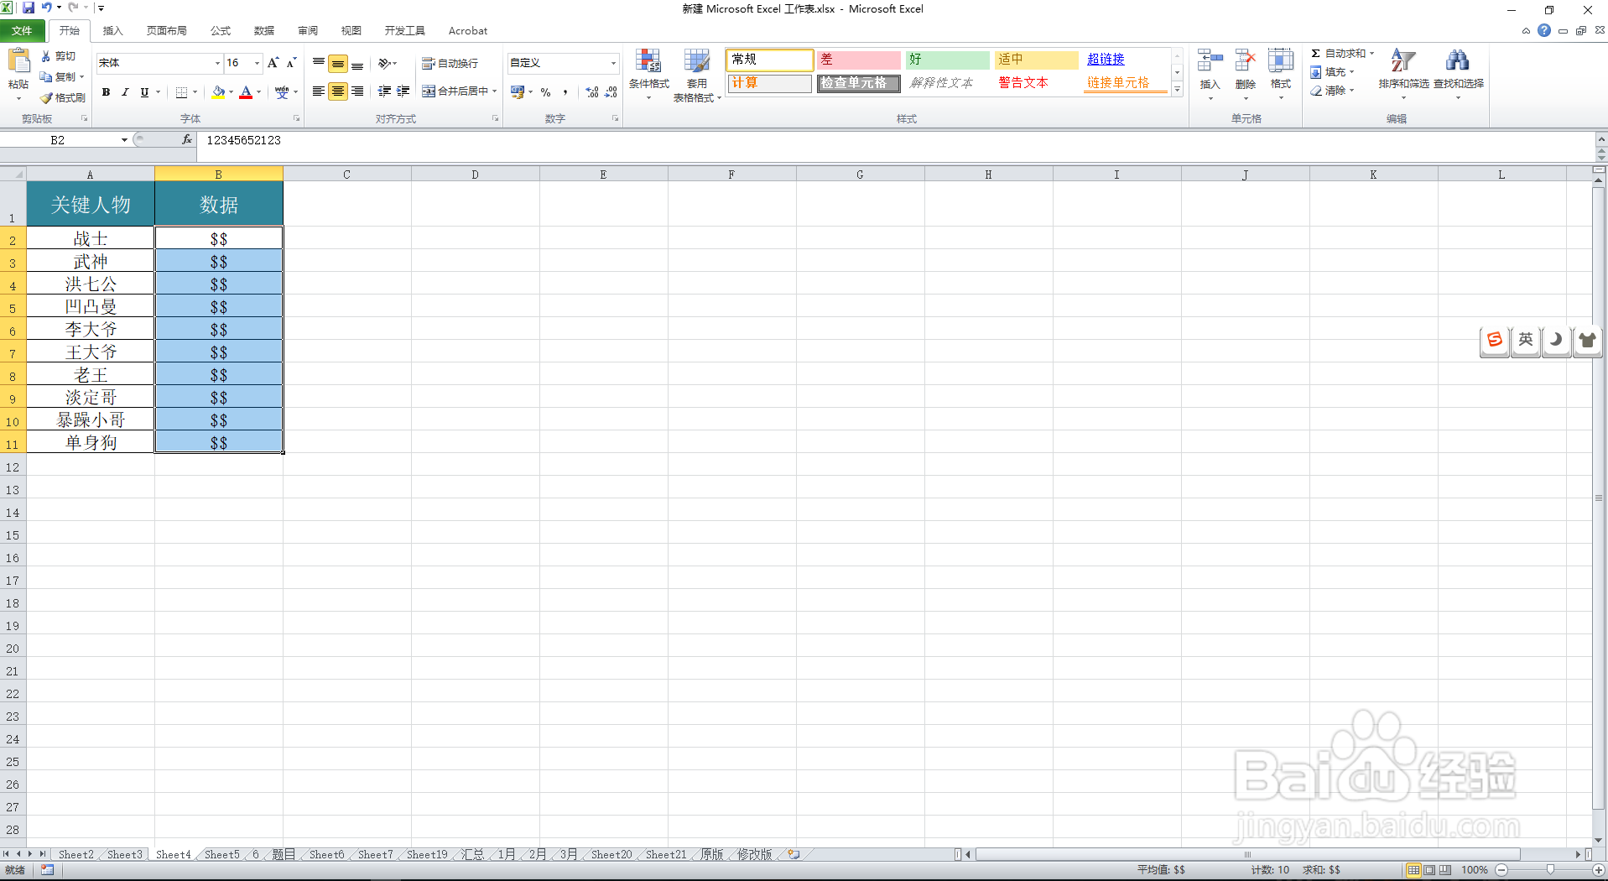Open the fill color dropdown arrow

(x=231, y=92)
